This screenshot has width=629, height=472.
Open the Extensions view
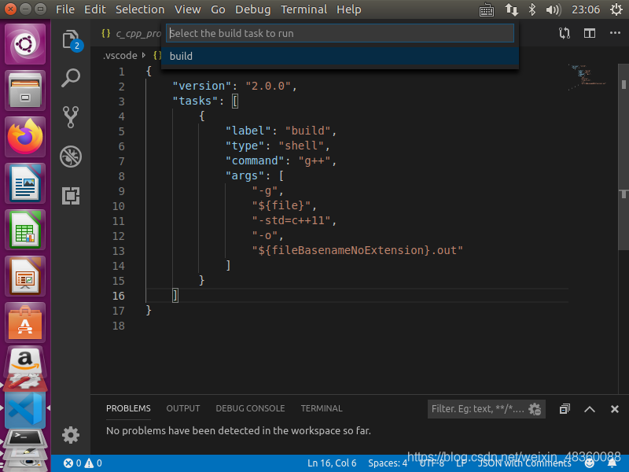[x=71, y=196]
